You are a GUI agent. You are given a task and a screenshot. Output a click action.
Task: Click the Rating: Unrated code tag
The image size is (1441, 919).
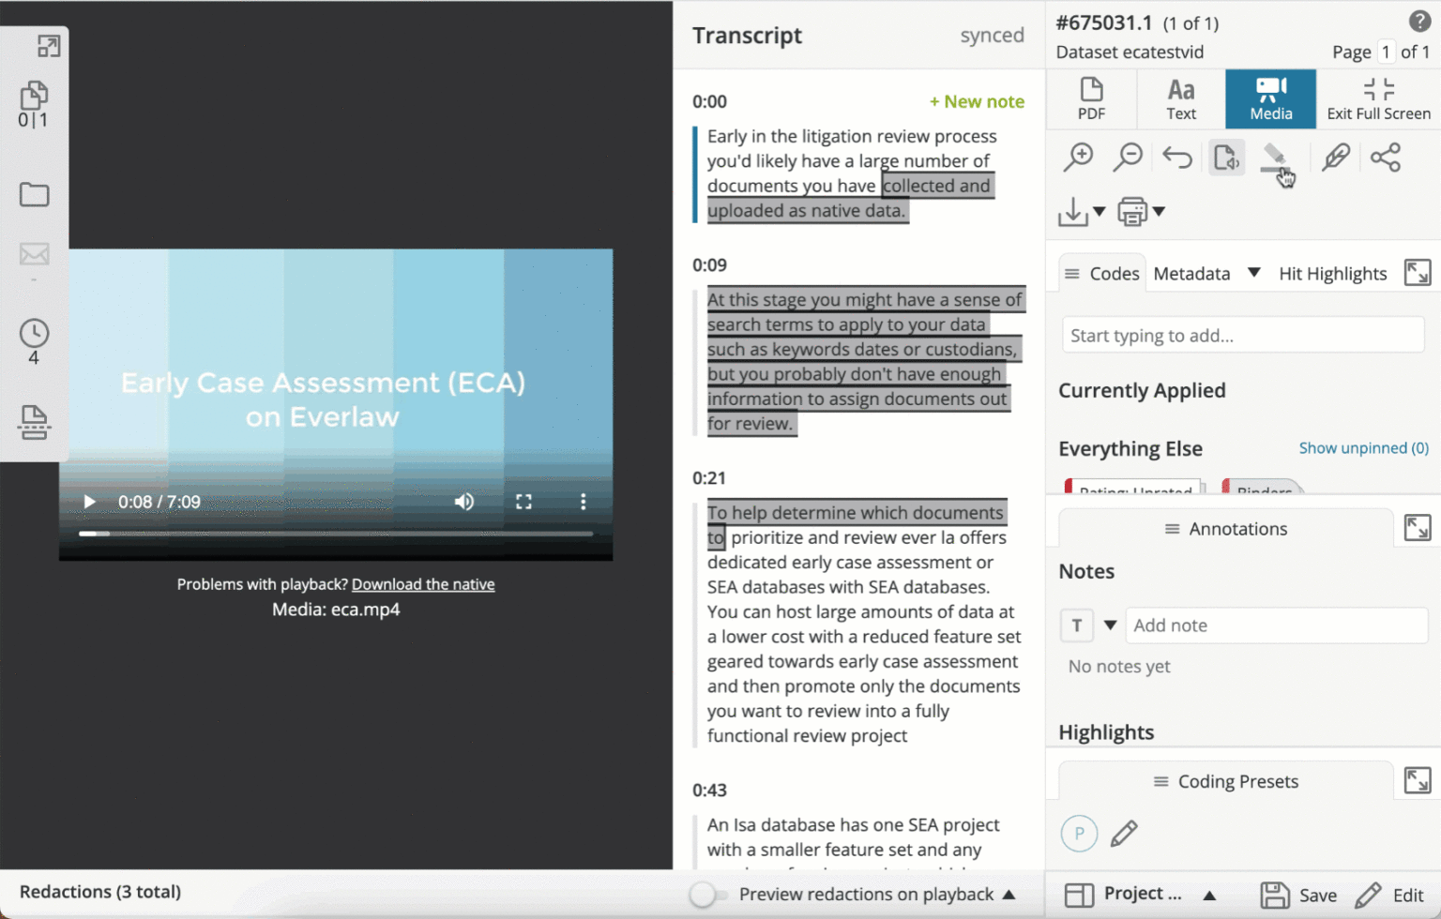[x=1133, y=487]
